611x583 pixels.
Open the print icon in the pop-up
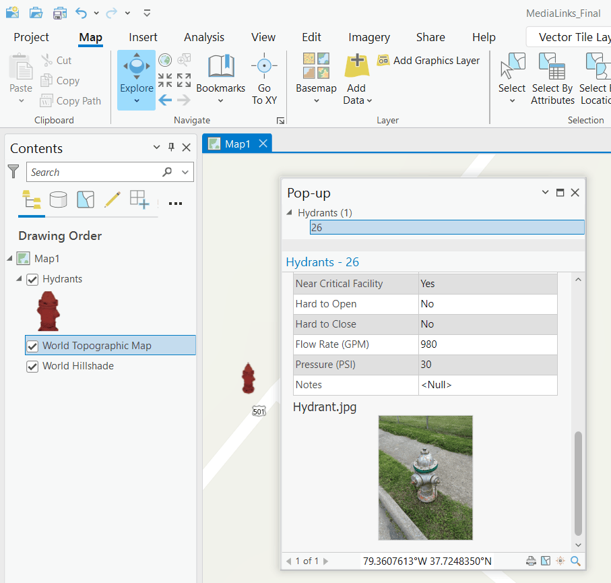point(532,560)
